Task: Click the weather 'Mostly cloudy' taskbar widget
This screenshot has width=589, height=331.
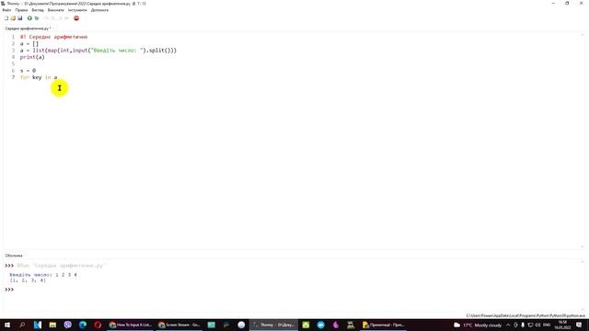Action: [478, 325]
